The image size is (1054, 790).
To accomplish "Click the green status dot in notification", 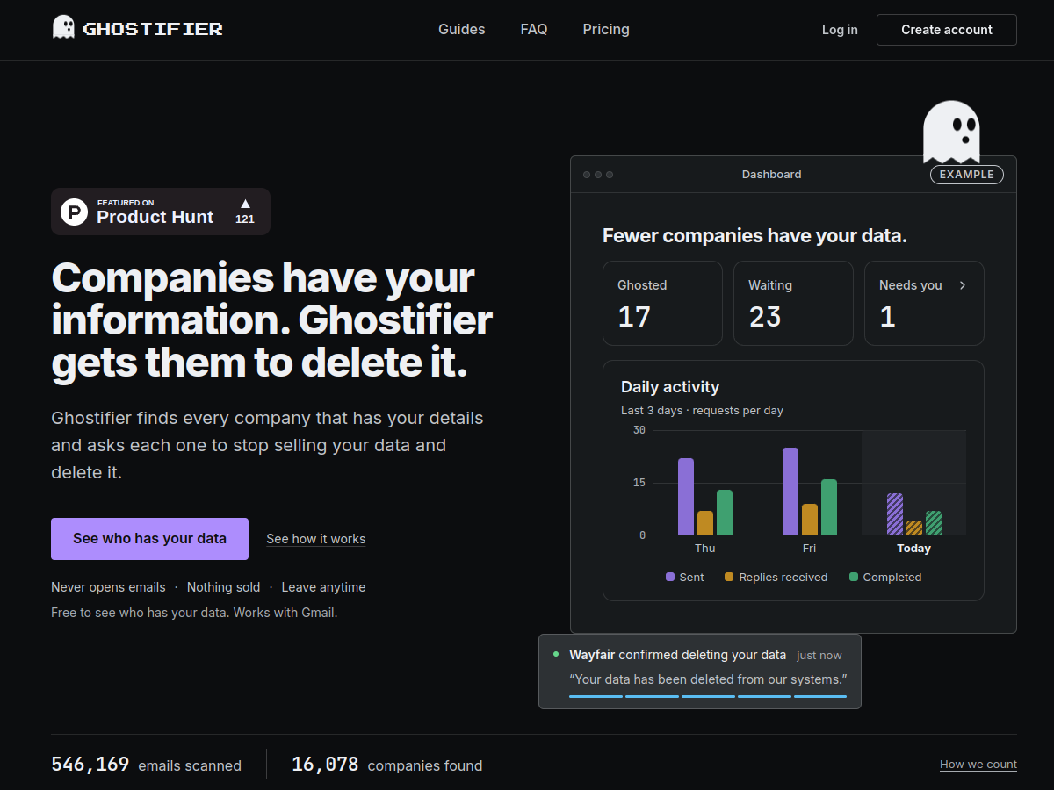I will tap(556, 654).
